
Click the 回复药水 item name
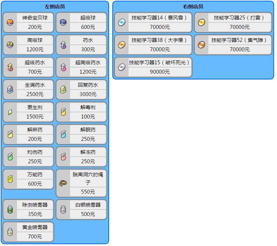[88, 85]
